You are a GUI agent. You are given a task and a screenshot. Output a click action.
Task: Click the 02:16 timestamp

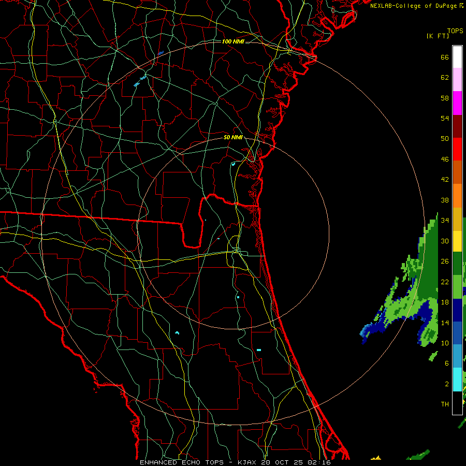pyautogui.click(x=320, y=462)
